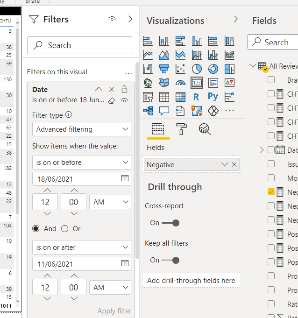The width and height of the screenshot is (298, 318).
Task: Open the 'is on or before' condition dropdown
Action: [x=82, y=162]
